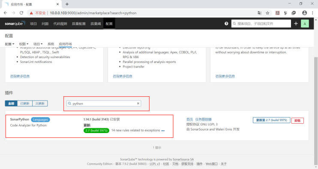Click the update to 2.7 button
The width and height of the screenshot is (318, 169).
(271, 120)
